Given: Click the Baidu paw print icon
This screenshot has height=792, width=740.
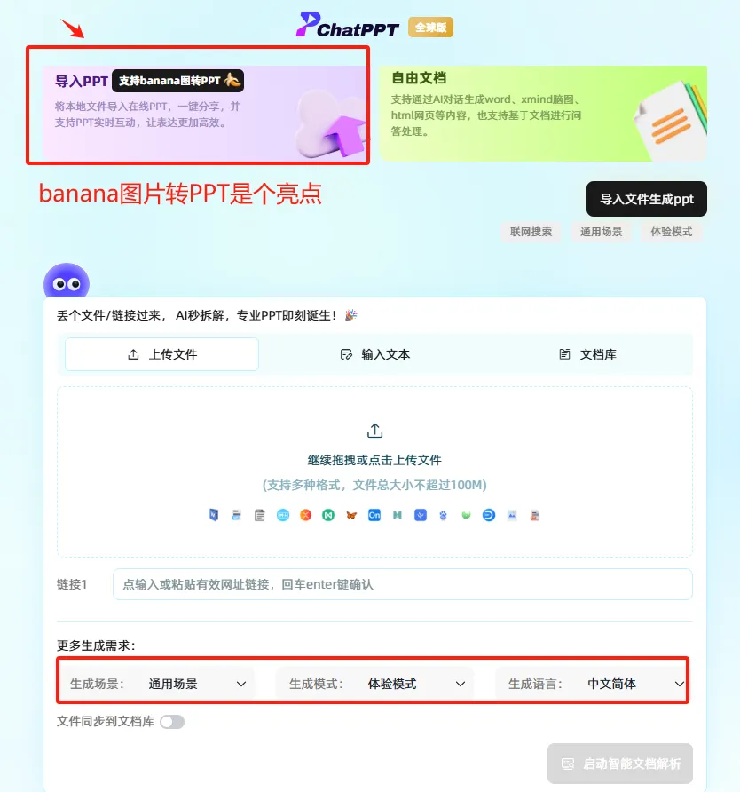Looking at the screenshot, I should point(443,515).
